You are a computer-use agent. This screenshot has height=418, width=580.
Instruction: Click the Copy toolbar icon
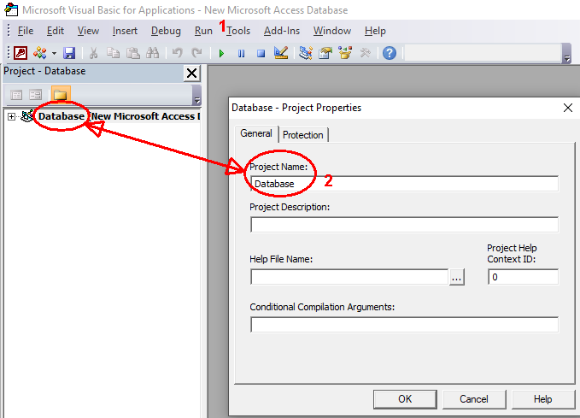[x=113, y=53]
